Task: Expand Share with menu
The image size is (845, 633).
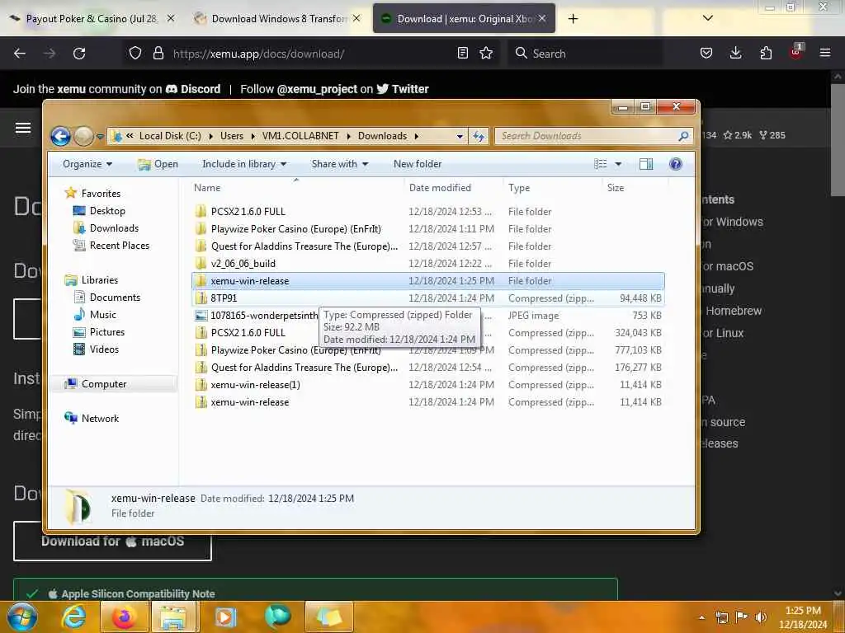Action: [339, 164]
